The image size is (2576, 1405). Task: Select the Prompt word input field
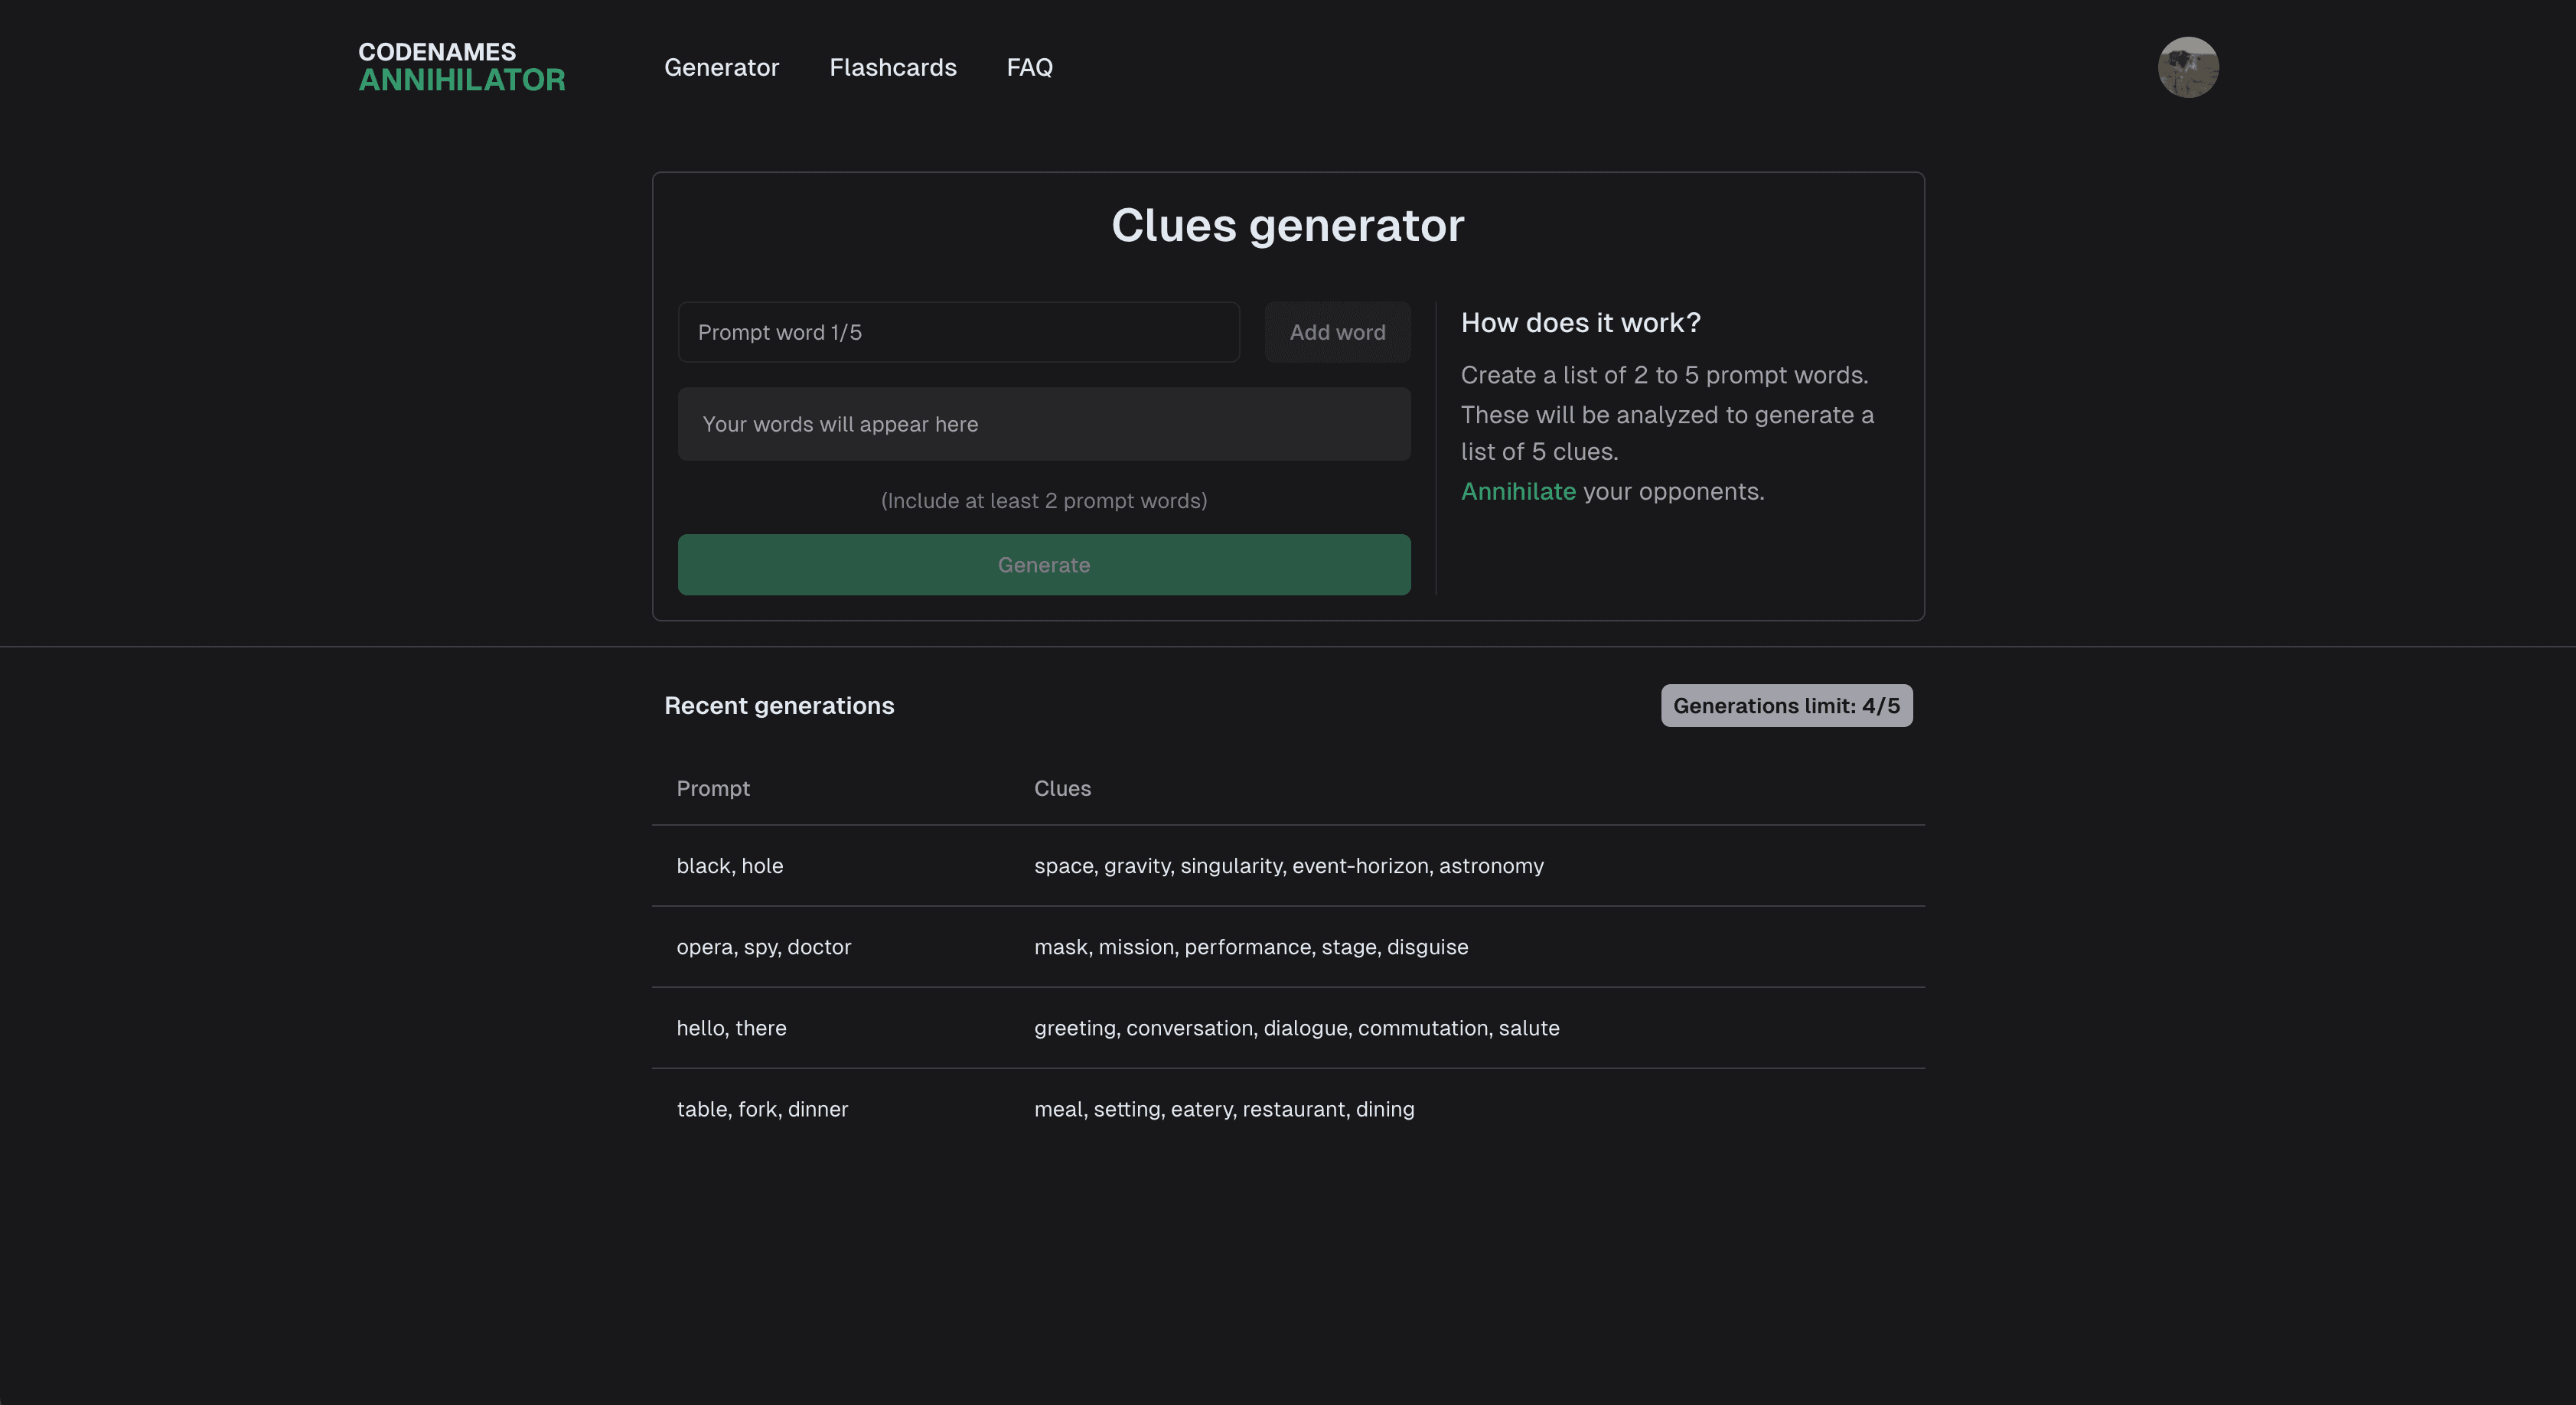point(957,331)
